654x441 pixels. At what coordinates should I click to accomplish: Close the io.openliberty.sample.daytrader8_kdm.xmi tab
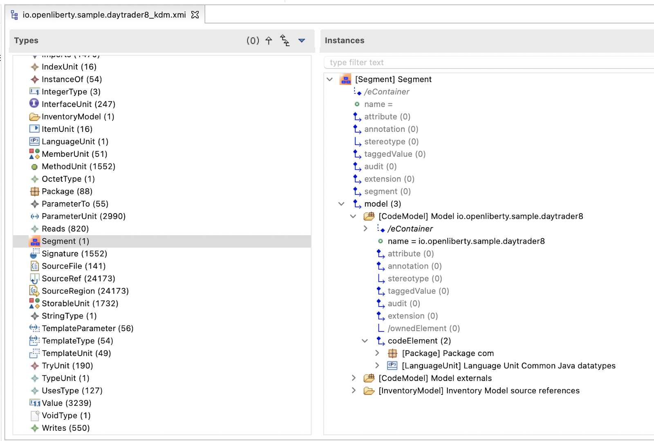coord(195,15)
